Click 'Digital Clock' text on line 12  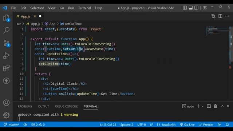(x=64, y=84)
